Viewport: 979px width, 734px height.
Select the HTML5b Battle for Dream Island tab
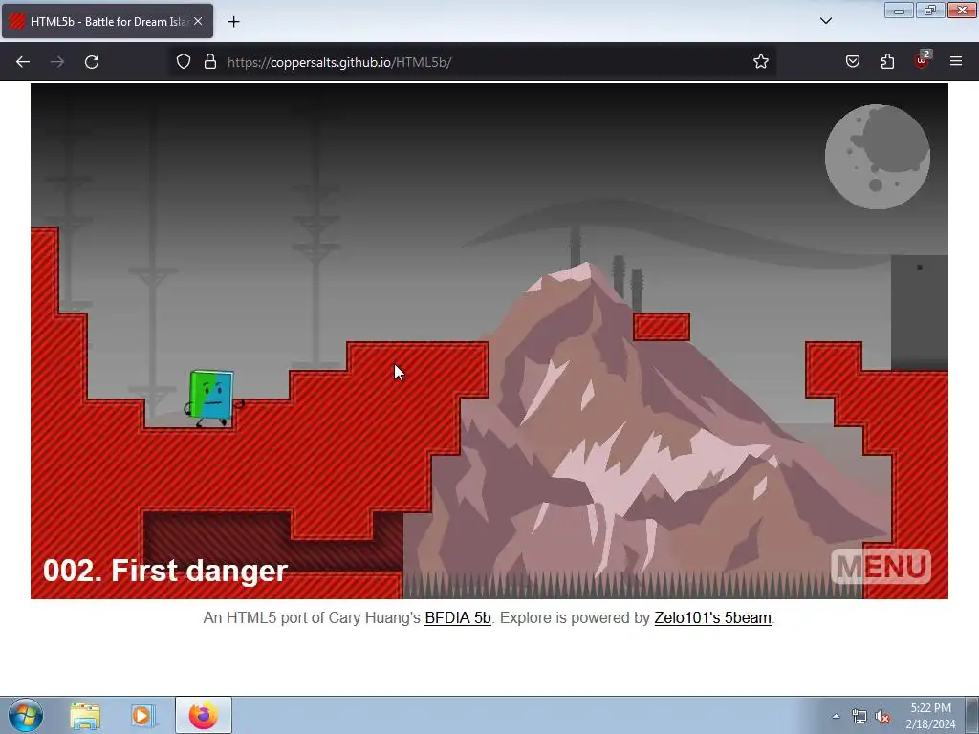point(107,22)
